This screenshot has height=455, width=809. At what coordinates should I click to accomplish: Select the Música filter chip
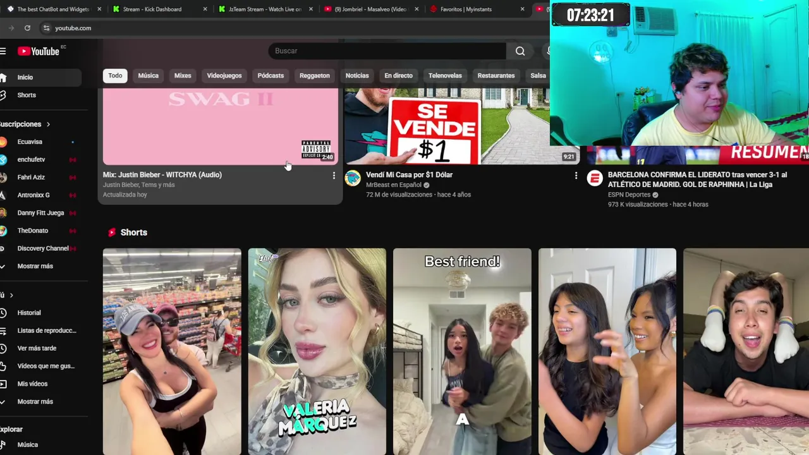tap(148, 76)
